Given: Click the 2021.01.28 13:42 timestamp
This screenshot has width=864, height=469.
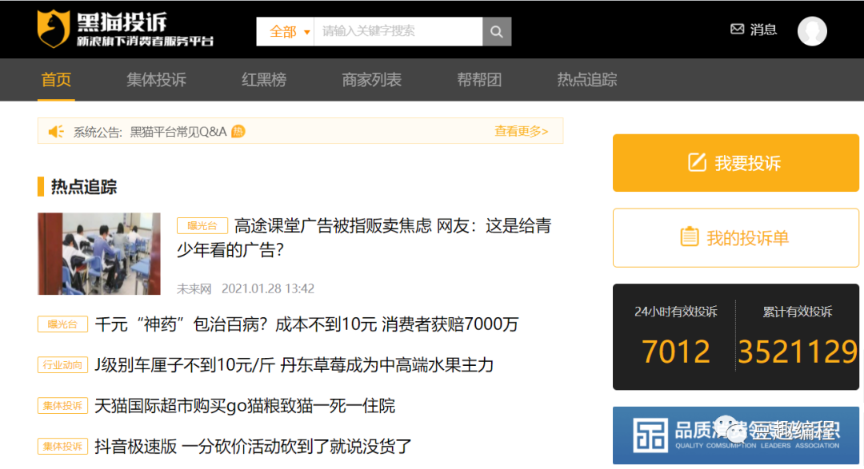Looking at the screenshot, I should click(x=268, y=289).
